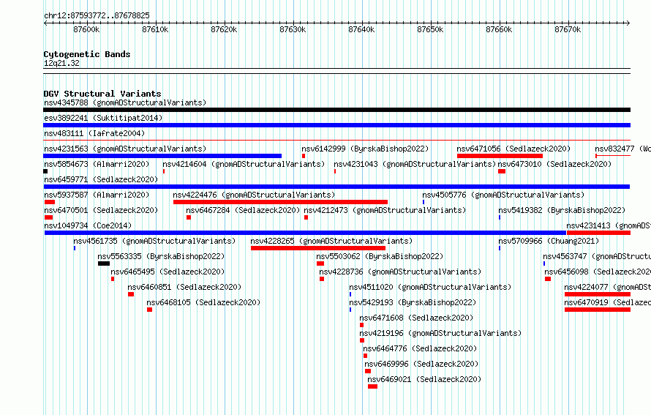The height and width of the screenshot is (415, 651).
Task: Click nsv6468105 Sedlazeck2020 label
Action: 203,302
